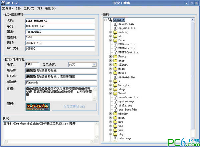Click the 制造码 field 0x01
Image resolution: width=200 pixels, height=147 pixels.
coord(60,38)
